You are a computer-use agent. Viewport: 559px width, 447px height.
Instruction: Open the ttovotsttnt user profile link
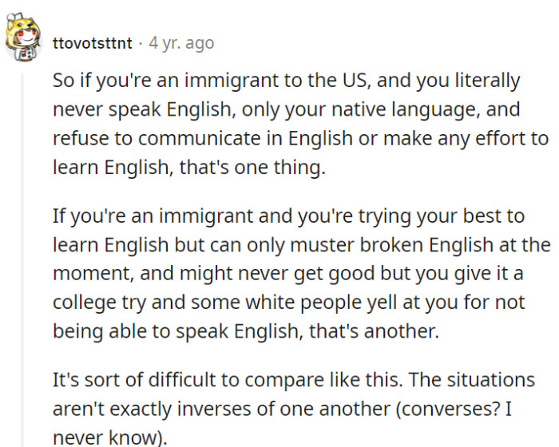[x=93, y=43]
